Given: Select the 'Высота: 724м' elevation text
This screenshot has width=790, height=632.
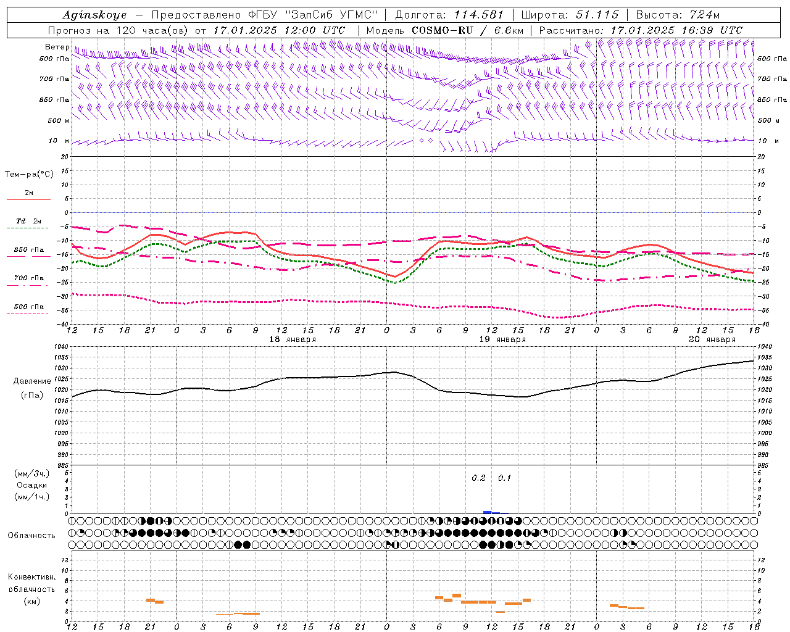Looking at the screenshot, I should [678, 15].
